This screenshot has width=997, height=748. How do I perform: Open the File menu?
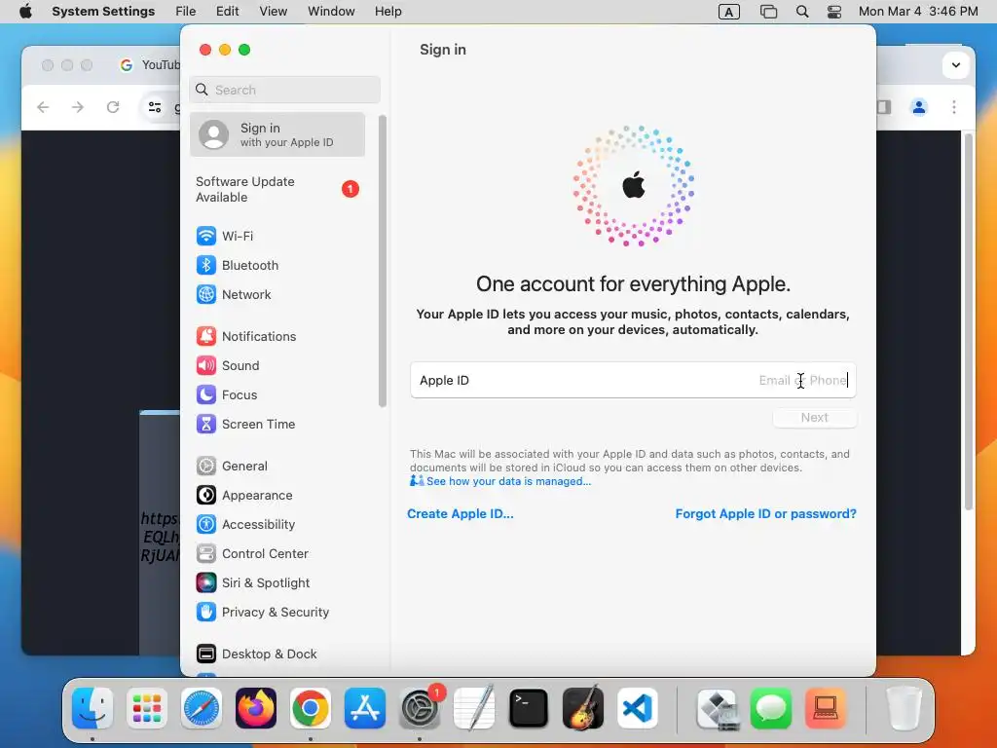185,12
